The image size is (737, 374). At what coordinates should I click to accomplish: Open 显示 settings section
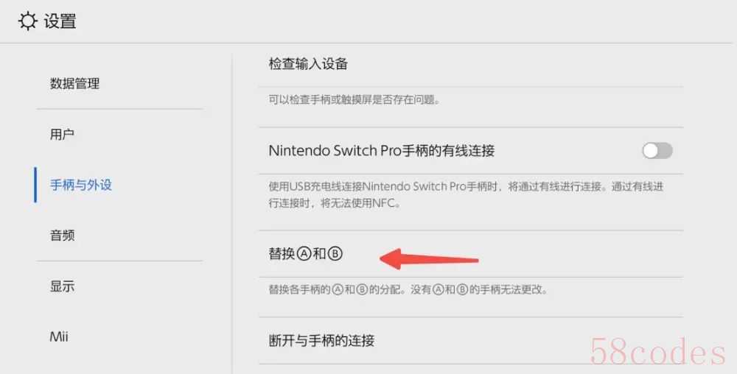pyautogui.click(x=62, y=286)
